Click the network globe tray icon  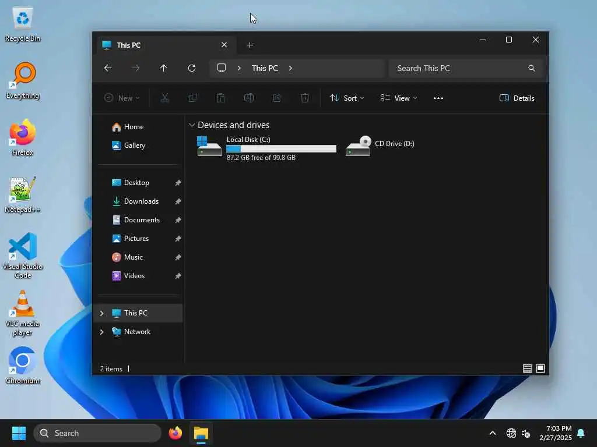511,433
